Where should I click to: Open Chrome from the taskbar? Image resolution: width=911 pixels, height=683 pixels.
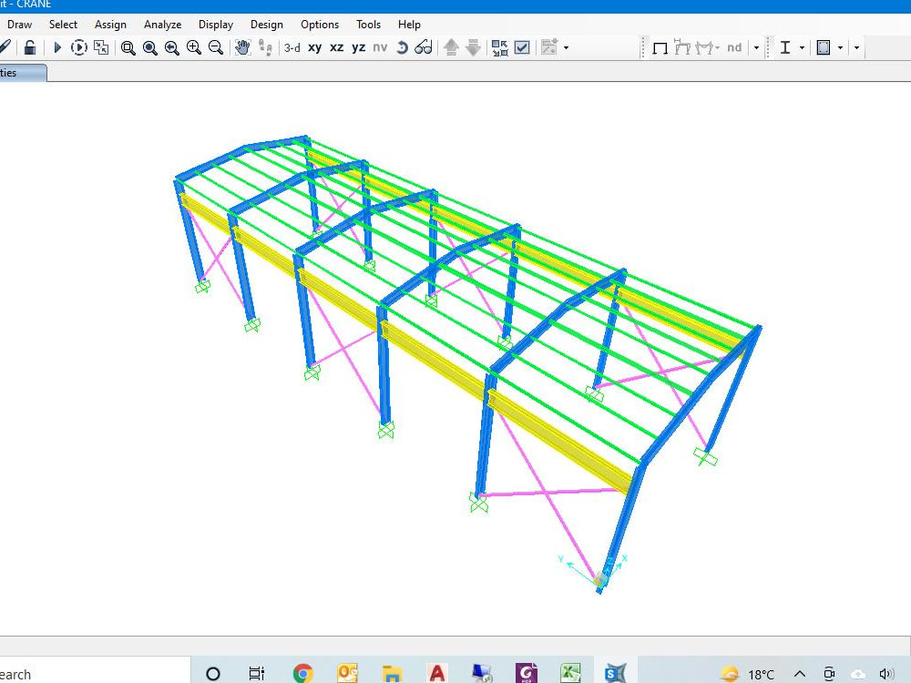[302, 671]
